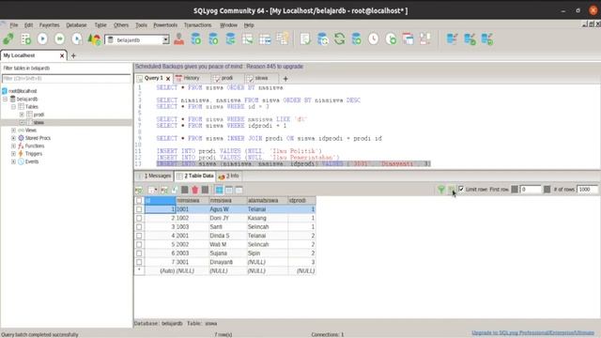The image size is (601, 338).
Task: Expand the prodi table node
Action: 22,115
